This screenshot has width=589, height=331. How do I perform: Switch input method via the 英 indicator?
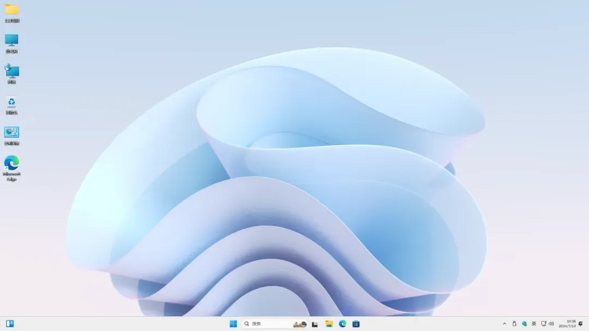(534, 323)
